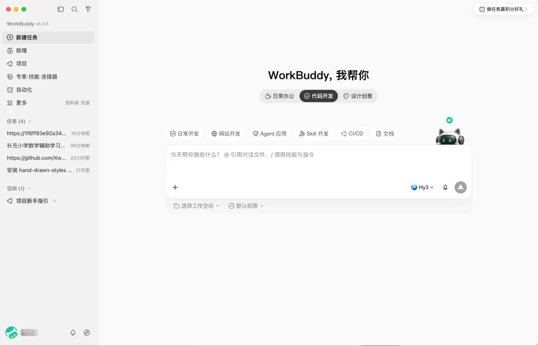The width and height of the screenshot is (538, 346).
Task: Click the 资料库·灵感 label
Action: tap(78, 103)
